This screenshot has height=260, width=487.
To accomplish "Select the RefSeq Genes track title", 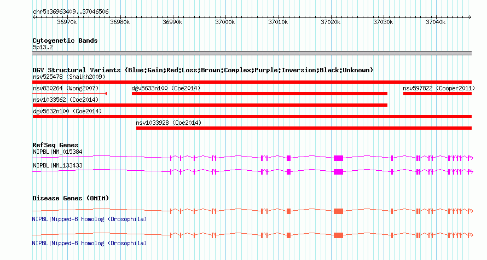I will click(x=55, y=145).
